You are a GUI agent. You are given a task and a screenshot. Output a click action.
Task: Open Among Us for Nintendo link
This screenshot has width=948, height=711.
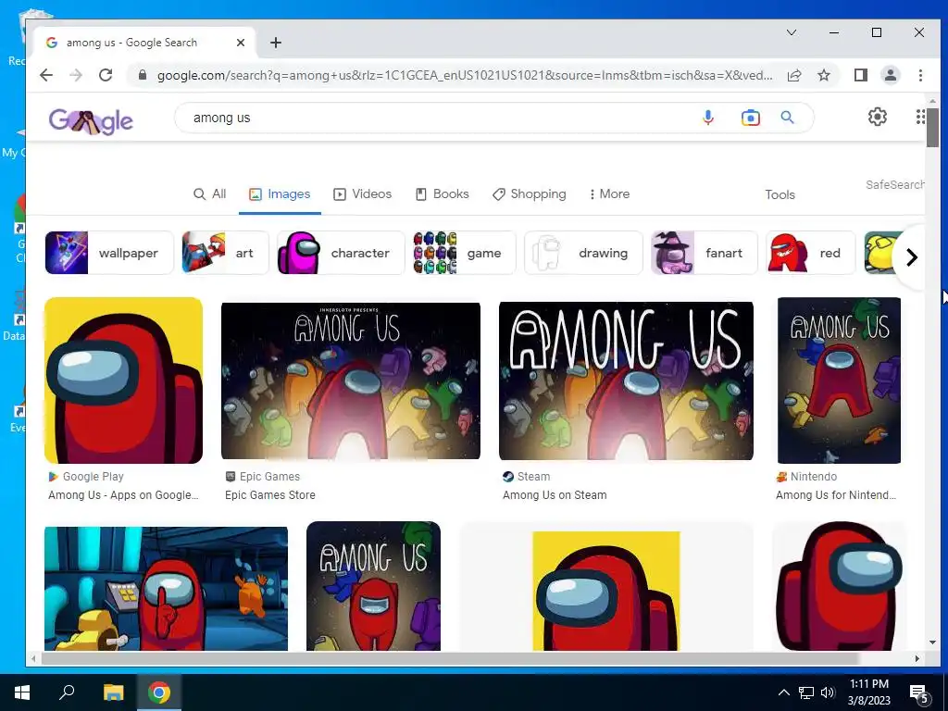[x=836, y=495]
